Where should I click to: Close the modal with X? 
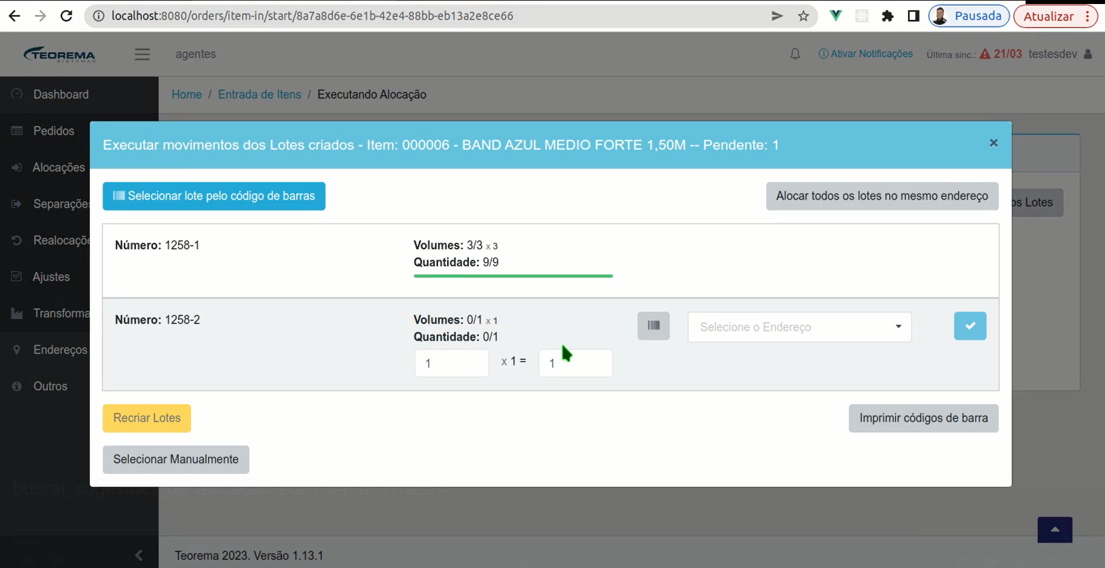tap(993, 143)
